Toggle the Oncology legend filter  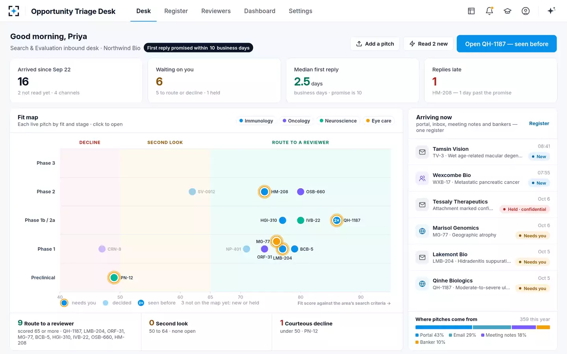pyautogui.click(x=296, y=121)
